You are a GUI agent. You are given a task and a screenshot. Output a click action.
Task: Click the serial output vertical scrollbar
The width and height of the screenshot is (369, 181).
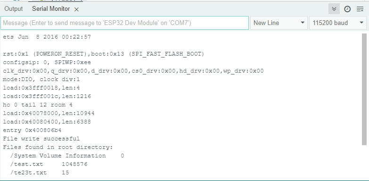pyautogui.click(x=364, y=89)
